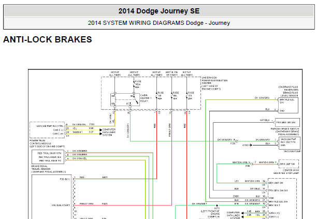316x219 pixels.
Task: Click the 'CENTER HIGH MOUNTED STOP LAMP' label
Action: [286, 172]
